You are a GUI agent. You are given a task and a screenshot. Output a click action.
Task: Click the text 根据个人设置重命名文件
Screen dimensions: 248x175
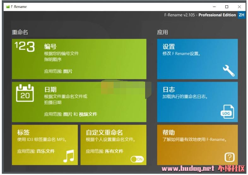[110, 139]
